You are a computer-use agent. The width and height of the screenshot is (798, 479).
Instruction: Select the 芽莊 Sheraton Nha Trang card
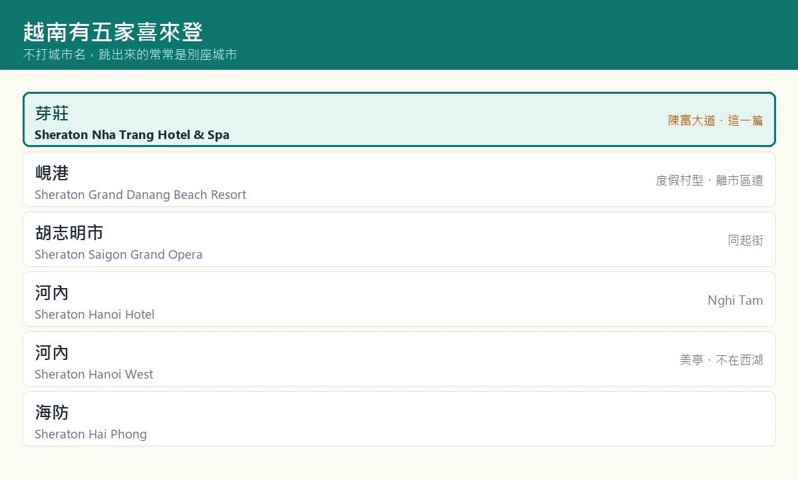(399, 120)
